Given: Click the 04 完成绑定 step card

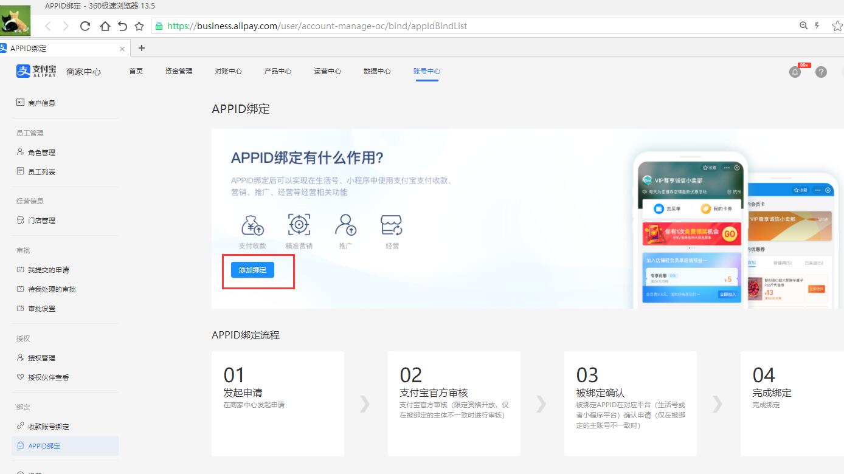Looking at the screenshot, I should tap(792, 404).
